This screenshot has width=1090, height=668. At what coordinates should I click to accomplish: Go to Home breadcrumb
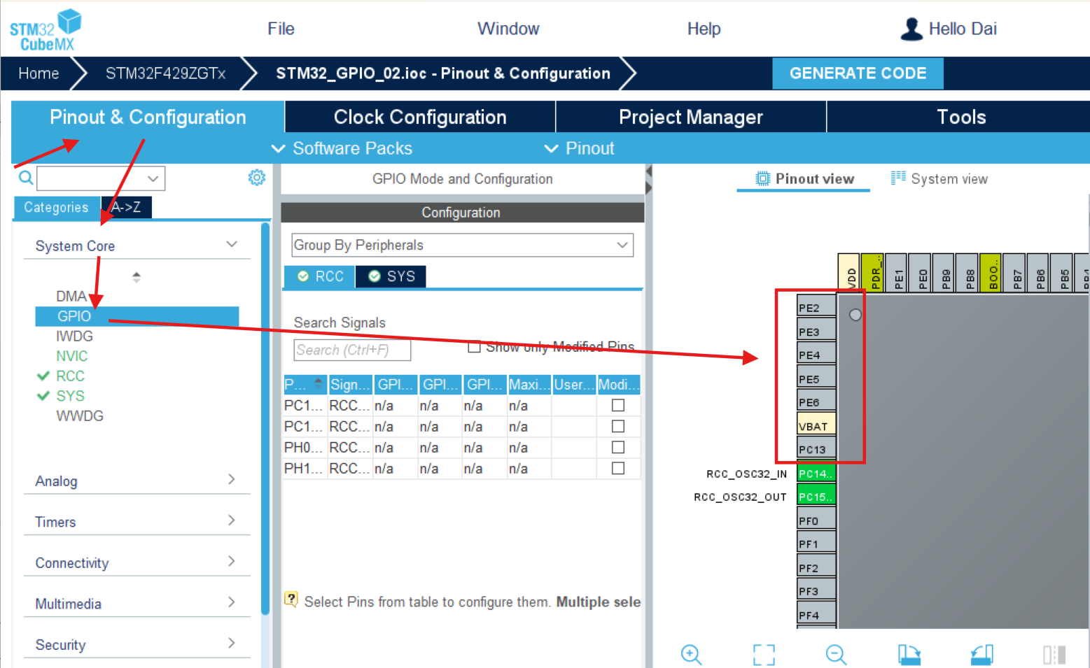pos(39,73)
